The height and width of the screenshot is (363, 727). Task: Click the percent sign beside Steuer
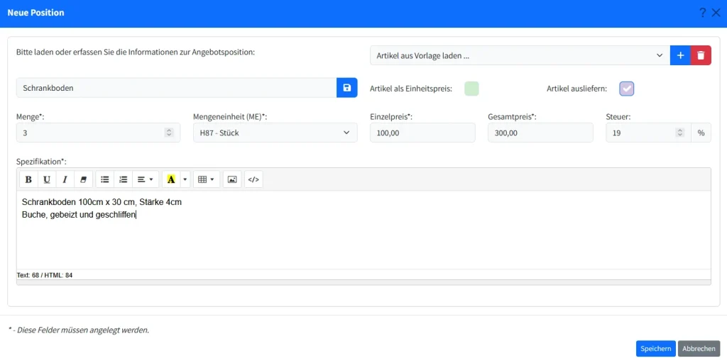coord(701,133)
